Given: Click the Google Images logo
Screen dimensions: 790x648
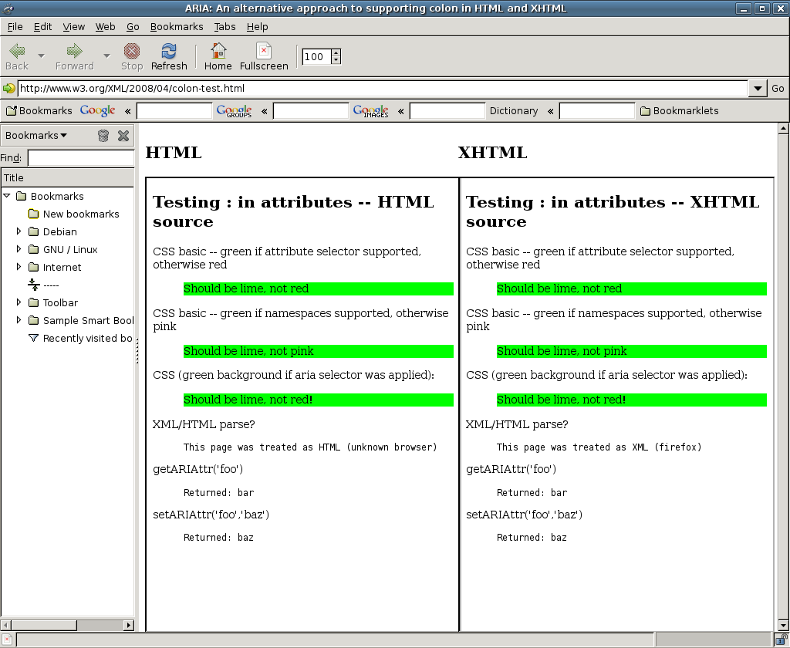Looking at the screenshot, I should (371, 111).
